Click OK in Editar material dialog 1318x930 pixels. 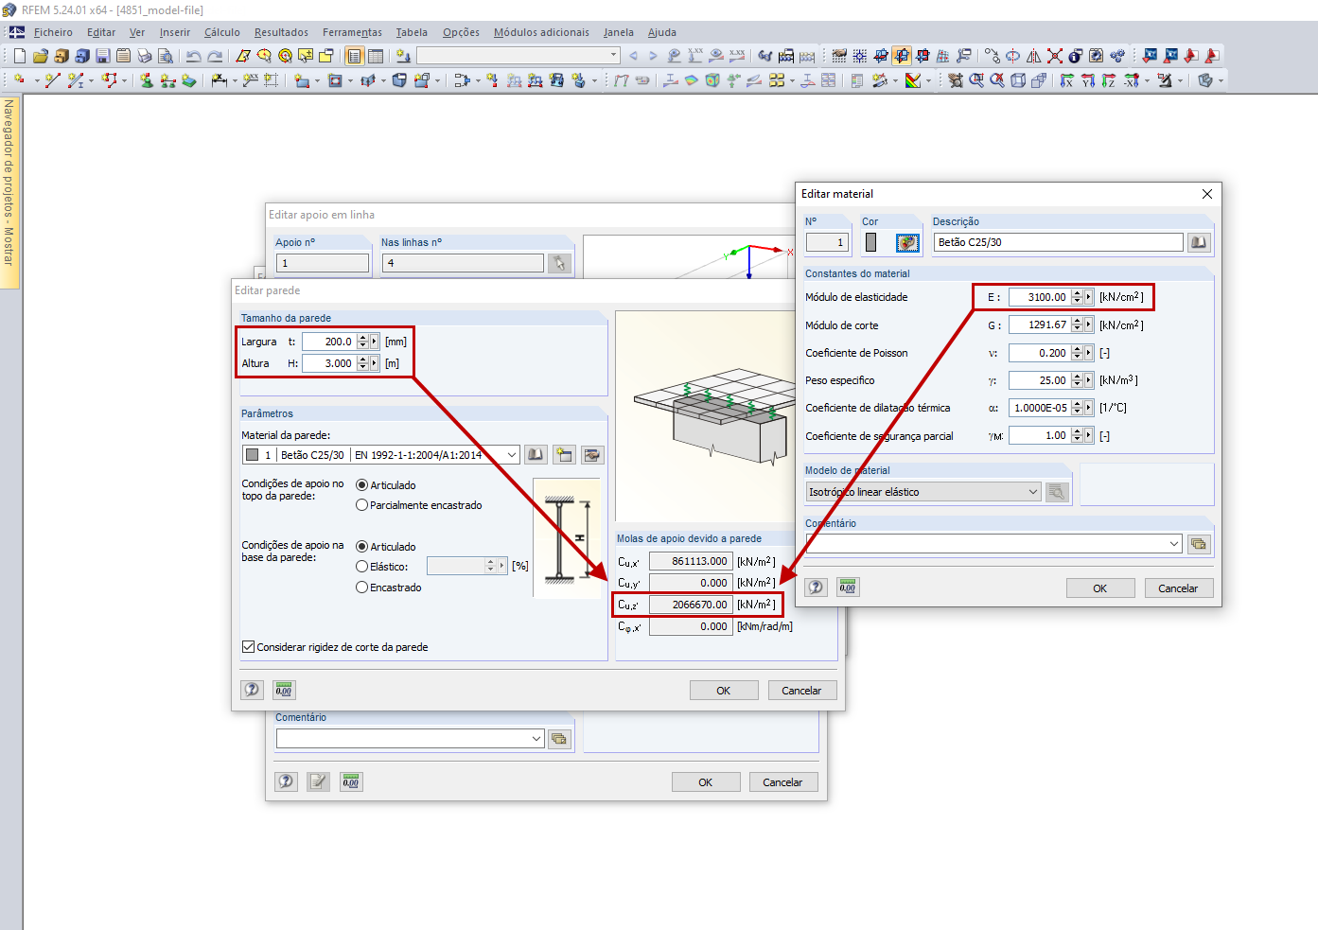click(x=1100, y=588)
